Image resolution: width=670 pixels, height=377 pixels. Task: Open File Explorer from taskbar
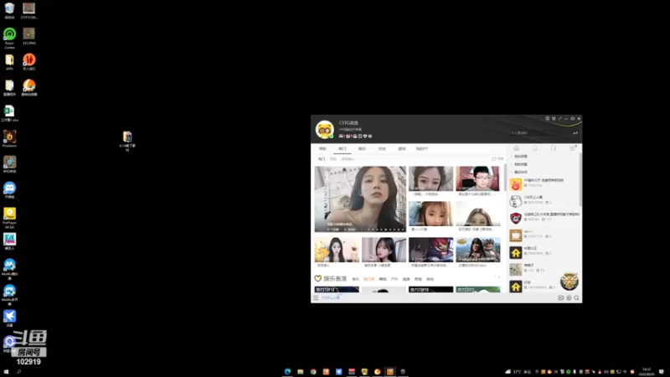pos(301,372)
